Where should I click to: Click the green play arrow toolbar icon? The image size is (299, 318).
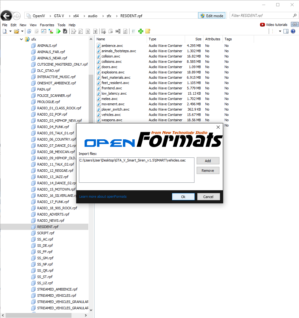tap(58, 31)
